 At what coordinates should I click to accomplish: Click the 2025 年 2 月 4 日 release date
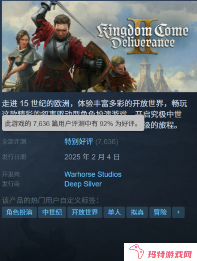(x=92, y=157)
